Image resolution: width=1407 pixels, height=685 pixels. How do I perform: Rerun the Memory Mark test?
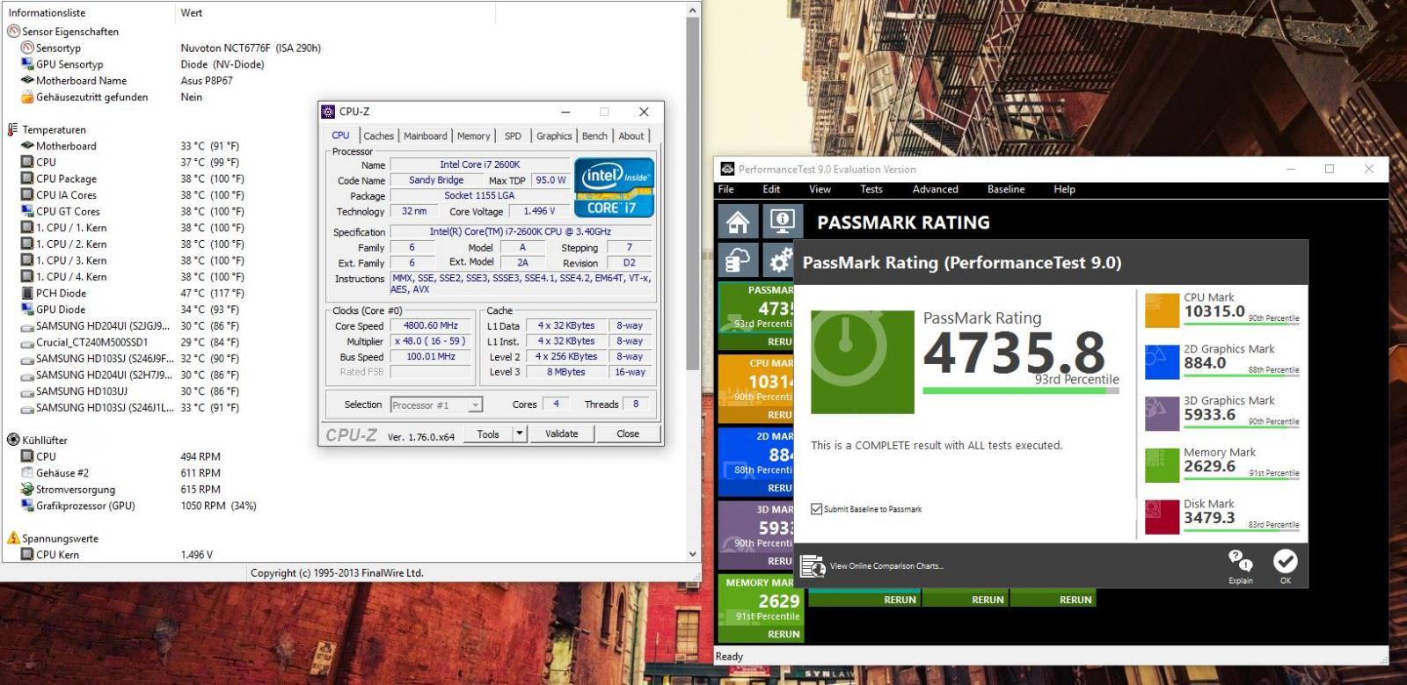click(784, 634)
